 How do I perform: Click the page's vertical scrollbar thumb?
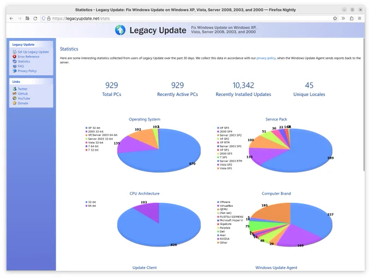pos(364,105)
